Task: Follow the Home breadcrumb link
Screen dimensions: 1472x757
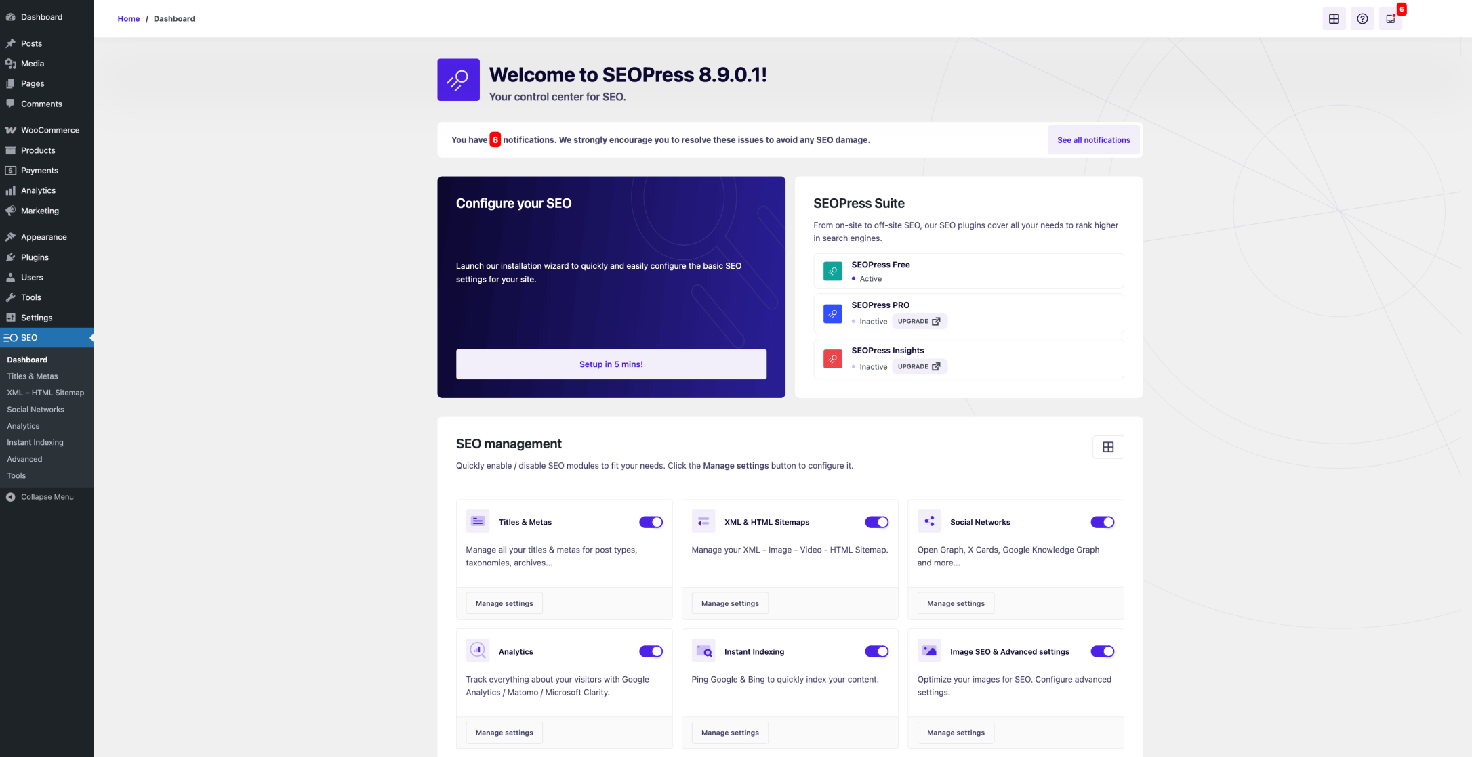Action: tap(128, 19)
